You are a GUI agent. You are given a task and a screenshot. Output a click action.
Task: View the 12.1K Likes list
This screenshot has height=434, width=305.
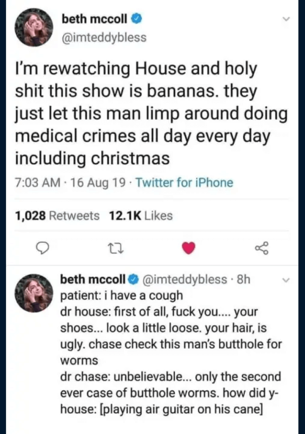click(x=142, y=215)
